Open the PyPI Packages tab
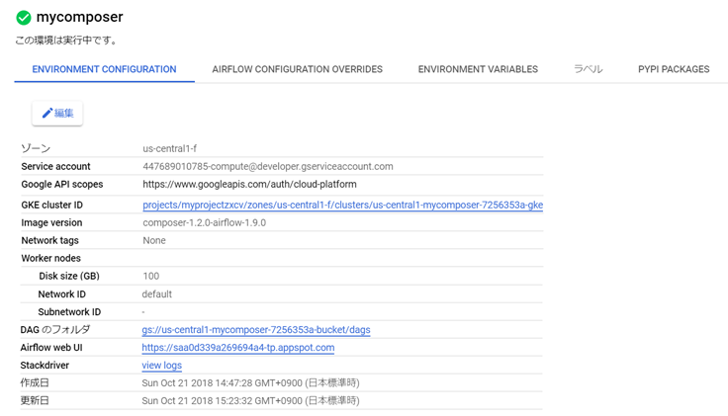 click(674, 70)
